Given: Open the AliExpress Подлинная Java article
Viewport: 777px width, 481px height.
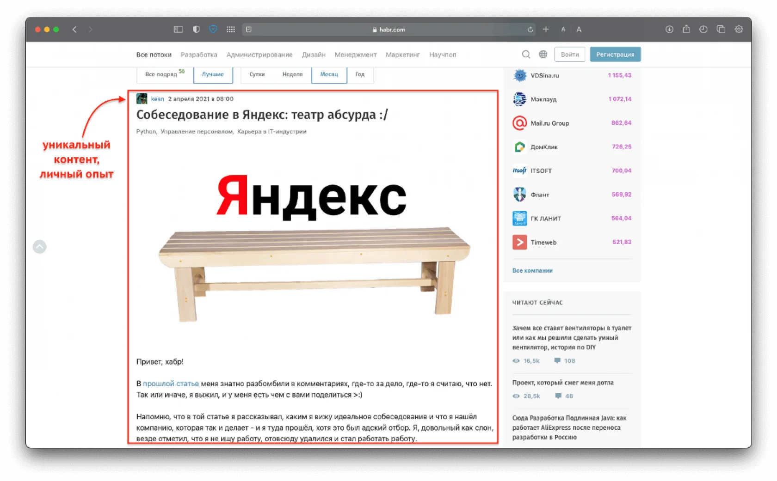Looking at the screenshot, I should (569, 427).
